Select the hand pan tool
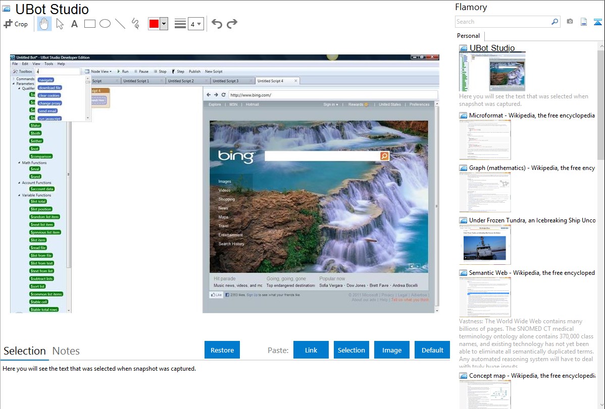Screen dimensions: 605x409 pos(44,24)
